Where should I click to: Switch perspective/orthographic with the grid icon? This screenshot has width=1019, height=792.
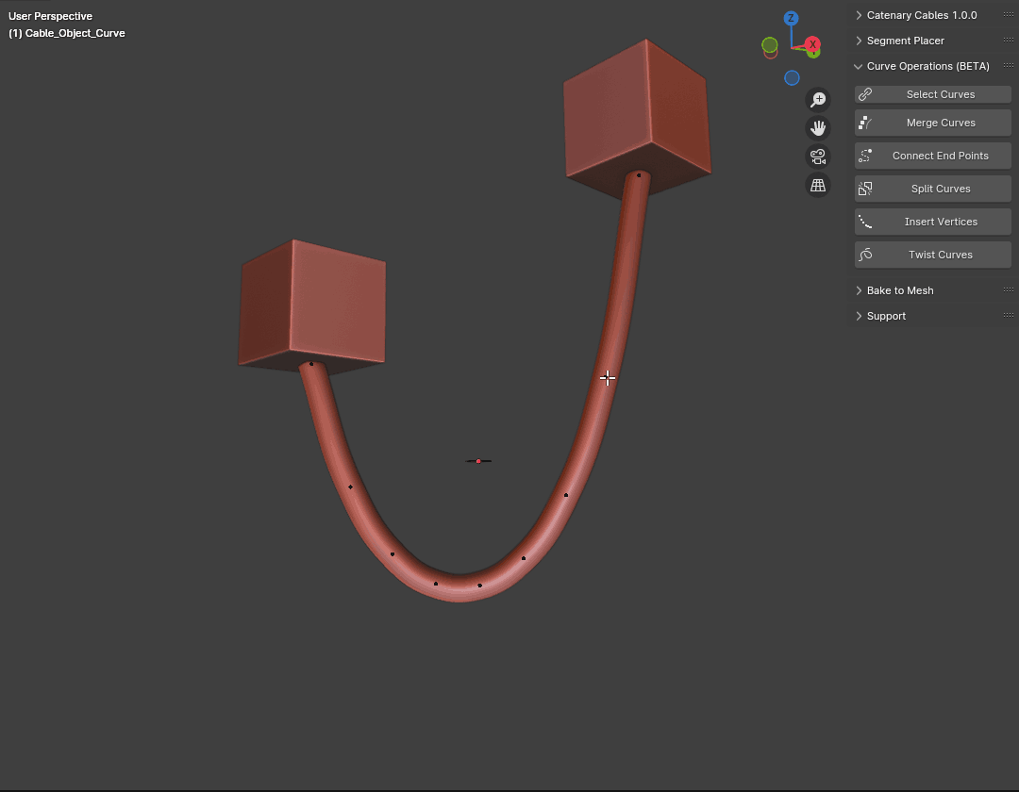(x=817, y=185)
